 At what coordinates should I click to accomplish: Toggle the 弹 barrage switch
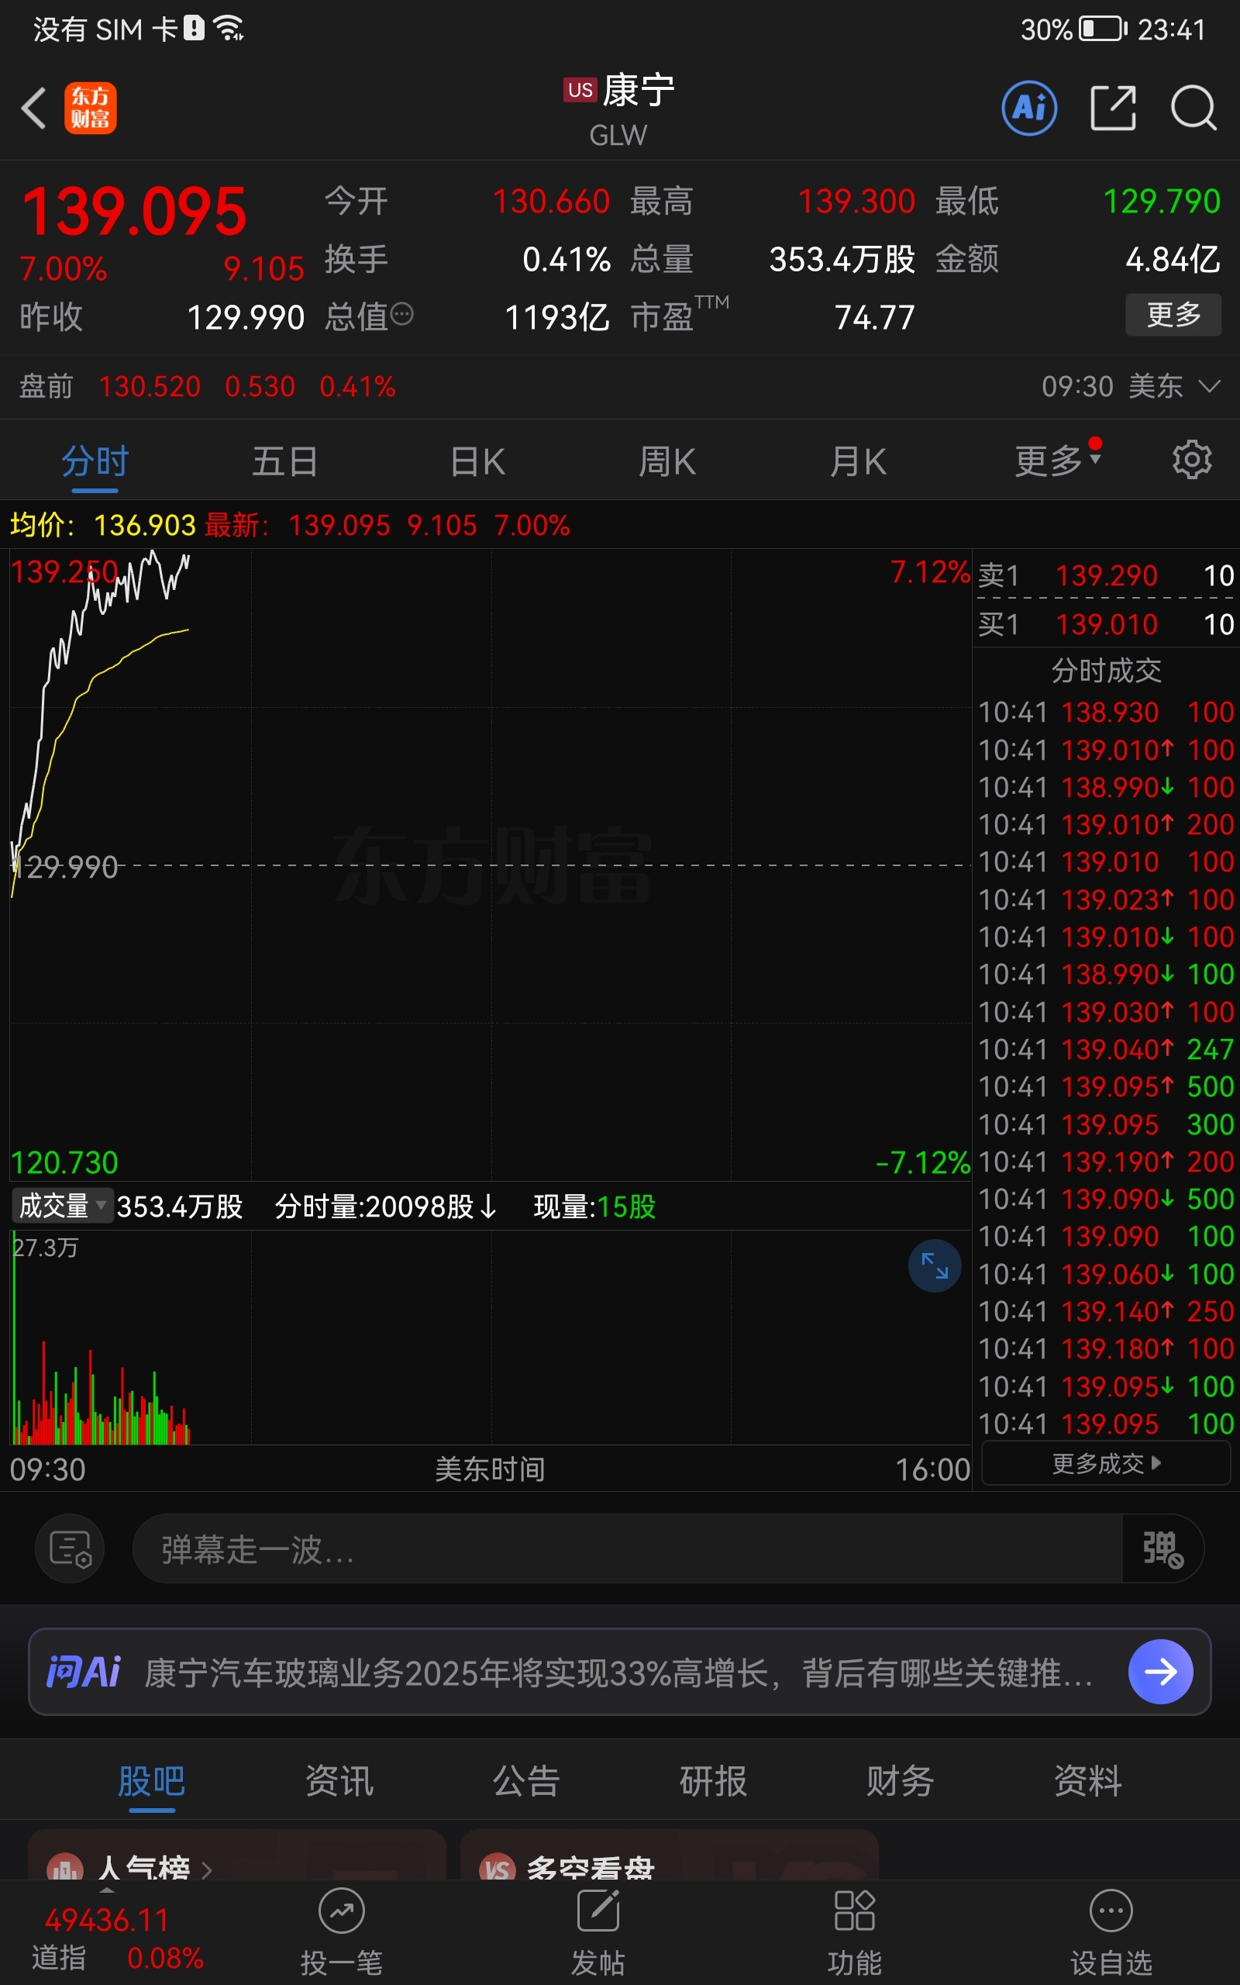point(1162,1548)
